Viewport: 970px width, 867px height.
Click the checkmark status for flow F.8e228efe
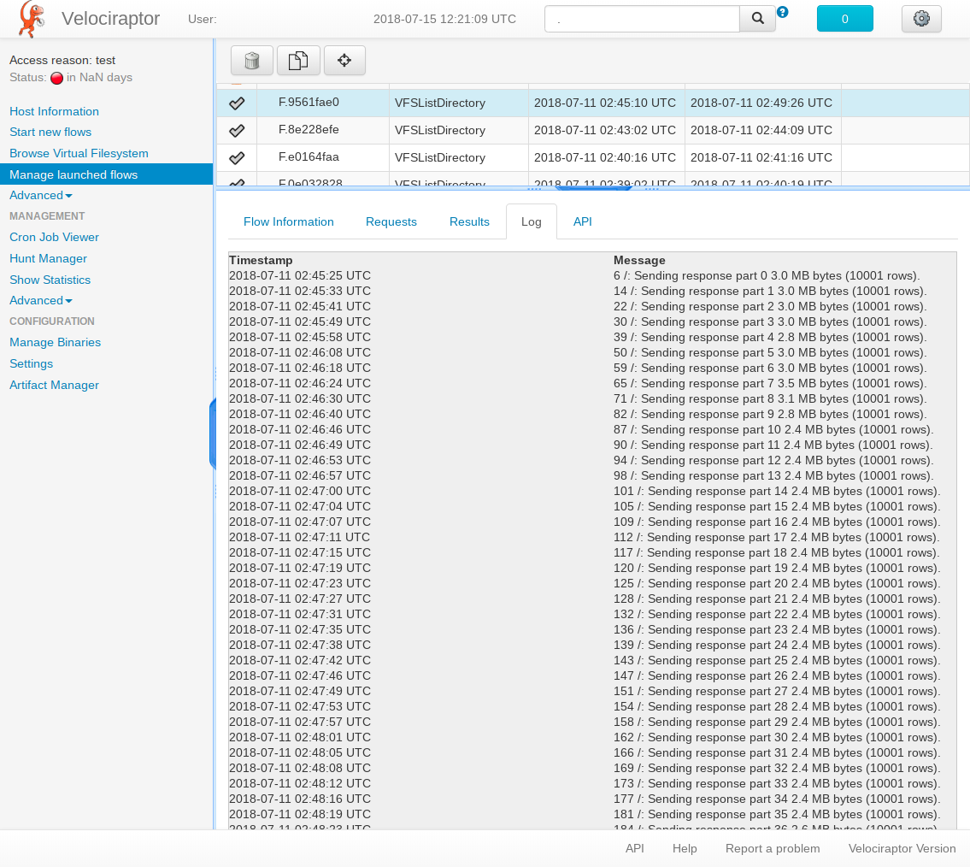coord(237,130)
